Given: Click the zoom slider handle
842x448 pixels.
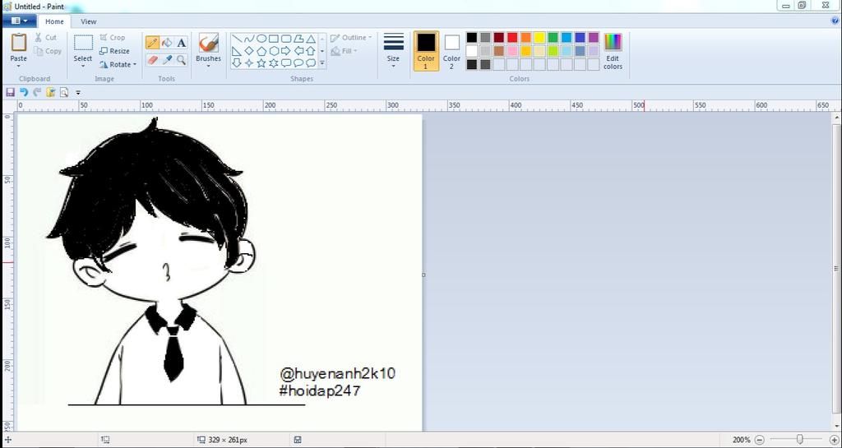Looking at the screenshot, I should click(799, 440).
